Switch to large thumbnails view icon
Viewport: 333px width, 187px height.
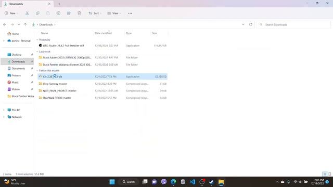coord(329,174)
